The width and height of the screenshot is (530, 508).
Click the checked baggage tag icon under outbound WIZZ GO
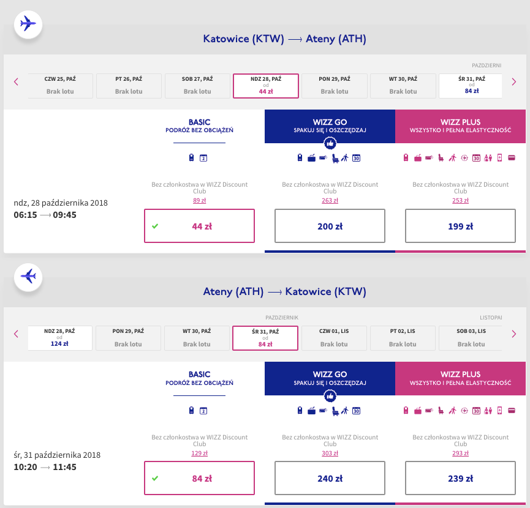click(323, 157)
